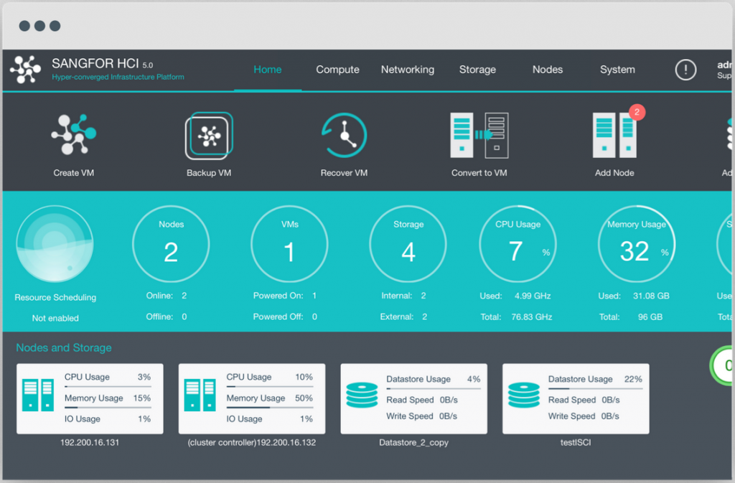Screen dimensions: 735x483
Task: Switch to the Storage tab
Action: 477,70
